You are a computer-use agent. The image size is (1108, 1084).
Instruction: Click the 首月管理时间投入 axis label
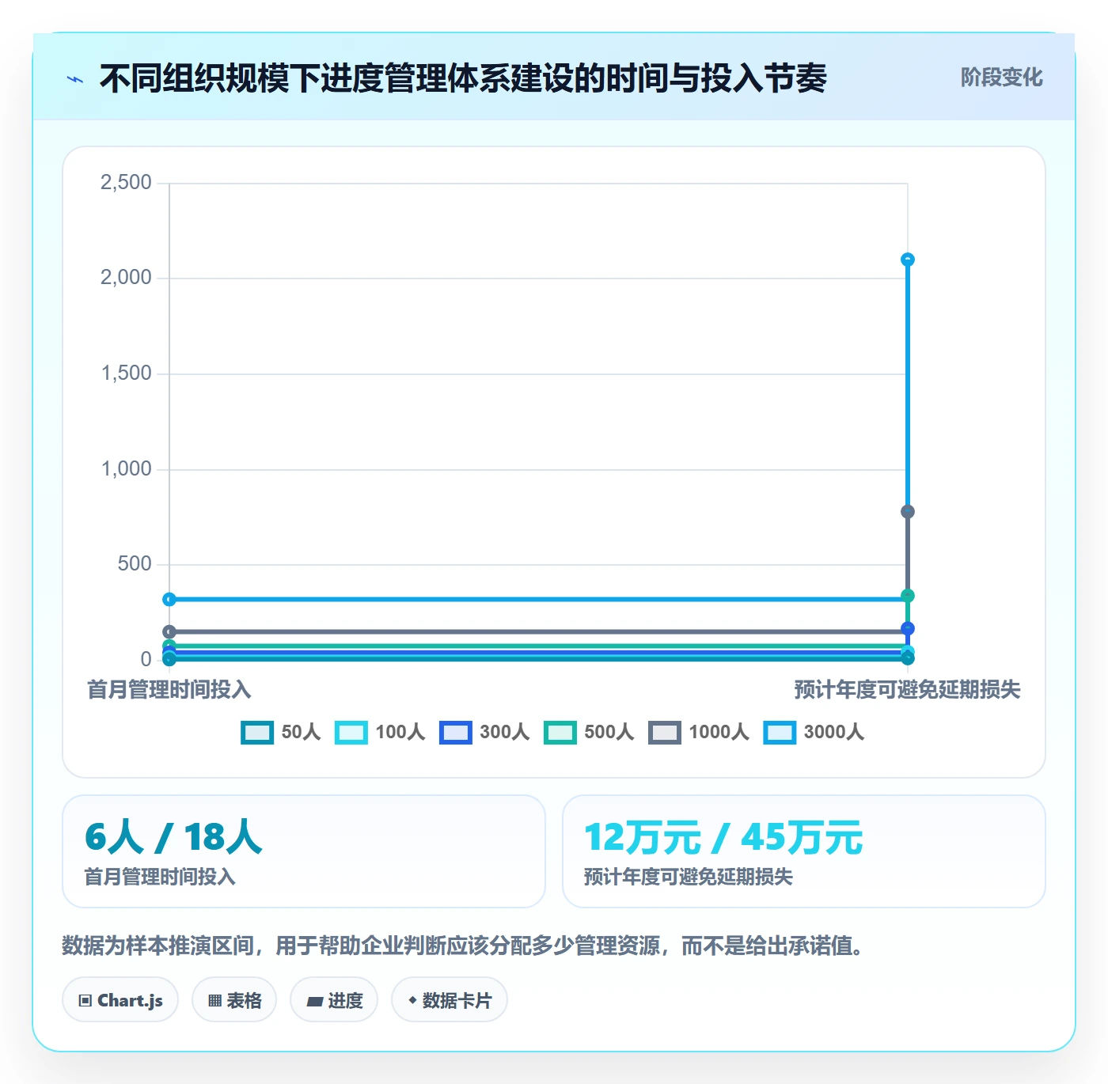pyautogui.click(x=169, y=690)
